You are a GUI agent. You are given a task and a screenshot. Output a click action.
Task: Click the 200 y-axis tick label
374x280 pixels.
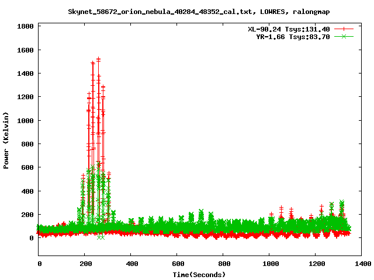pyautogui.click(x=27, y=215)
